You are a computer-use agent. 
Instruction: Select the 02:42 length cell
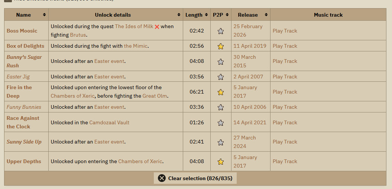coord(197,31)
